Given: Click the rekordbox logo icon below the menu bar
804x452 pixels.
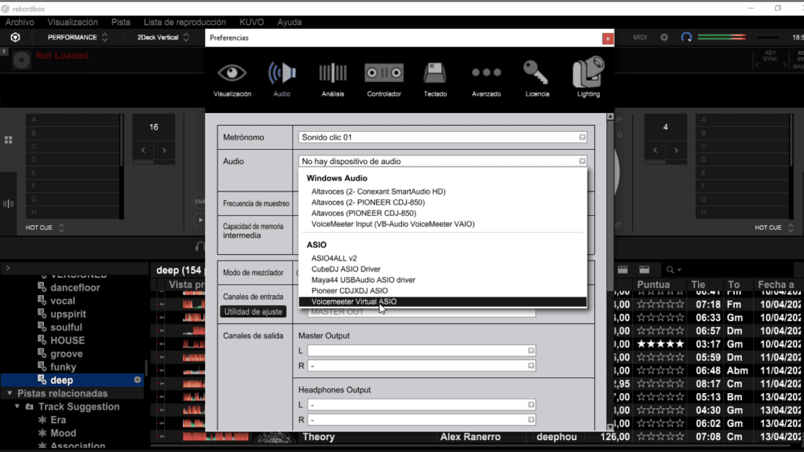Looking at the screenshot, I should click(x=16, y=38).
